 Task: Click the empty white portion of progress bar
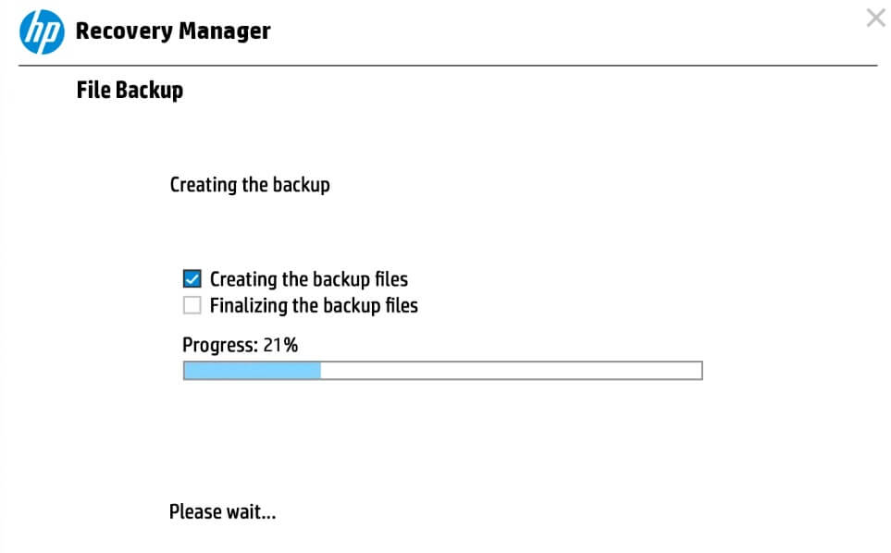pos(509,371)
